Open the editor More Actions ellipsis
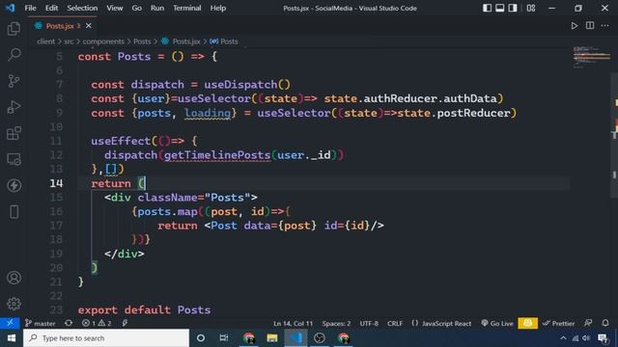Viewport: 618px width, 347px height. [x=604, y=26]
